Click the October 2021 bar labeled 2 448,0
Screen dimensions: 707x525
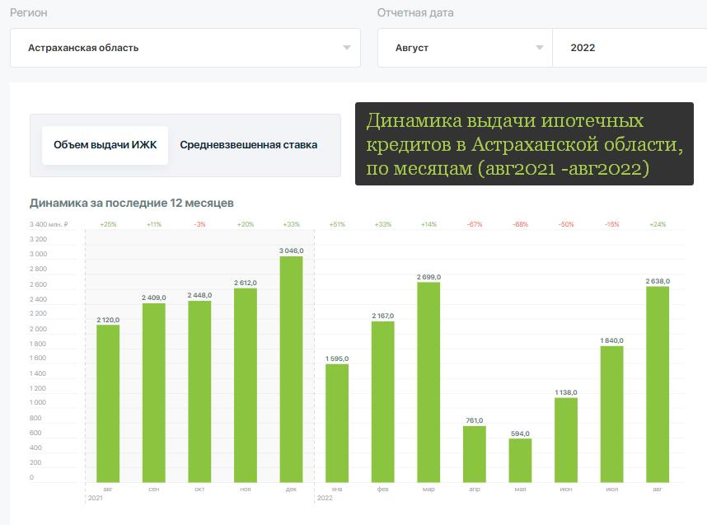point(199,391)
